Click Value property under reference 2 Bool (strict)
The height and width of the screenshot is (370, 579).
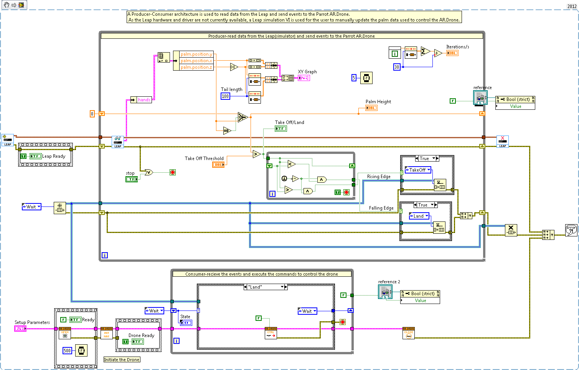tap(420, 301)
